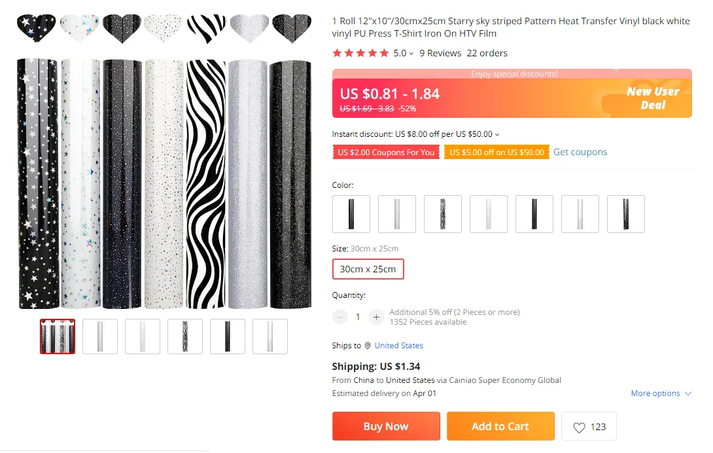Open the 9 Reviews link
The height and width of the screenshot is (453, 713).
(x=440, y=53)
